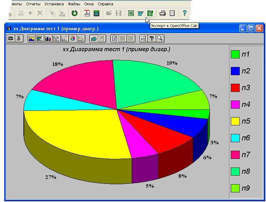The height and width of the screenshot is (202, 266).
Task: Maximize the diagram window
Action: point(251,29)
